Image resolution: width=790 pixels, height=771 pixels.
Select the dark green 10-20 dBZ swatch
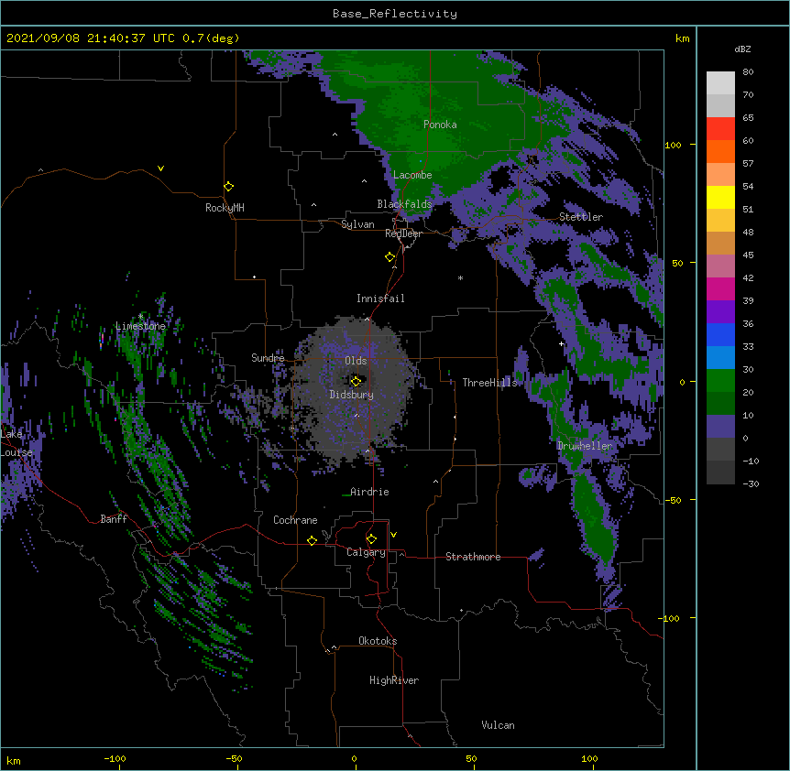click(x=720, y=404)
